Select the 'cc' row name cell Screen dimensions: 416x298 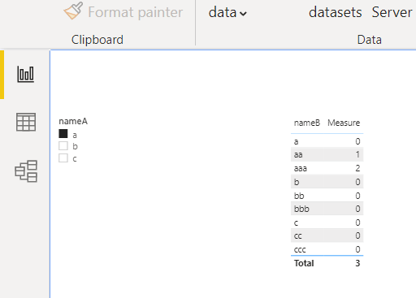coord(297,235)
